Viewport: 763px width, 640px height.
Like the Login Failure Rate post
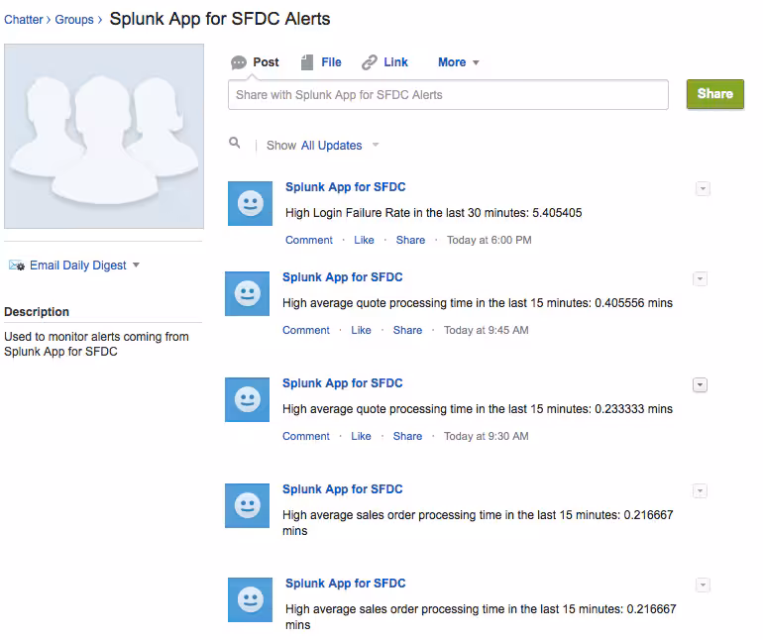[364, 240]
